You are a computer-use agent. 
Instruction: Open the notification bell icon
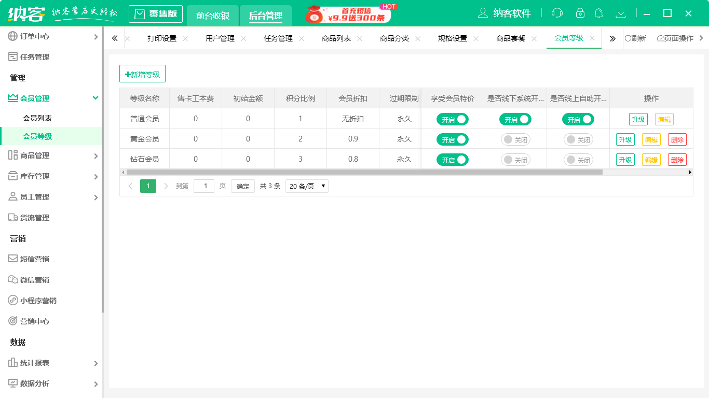point(599,13)
